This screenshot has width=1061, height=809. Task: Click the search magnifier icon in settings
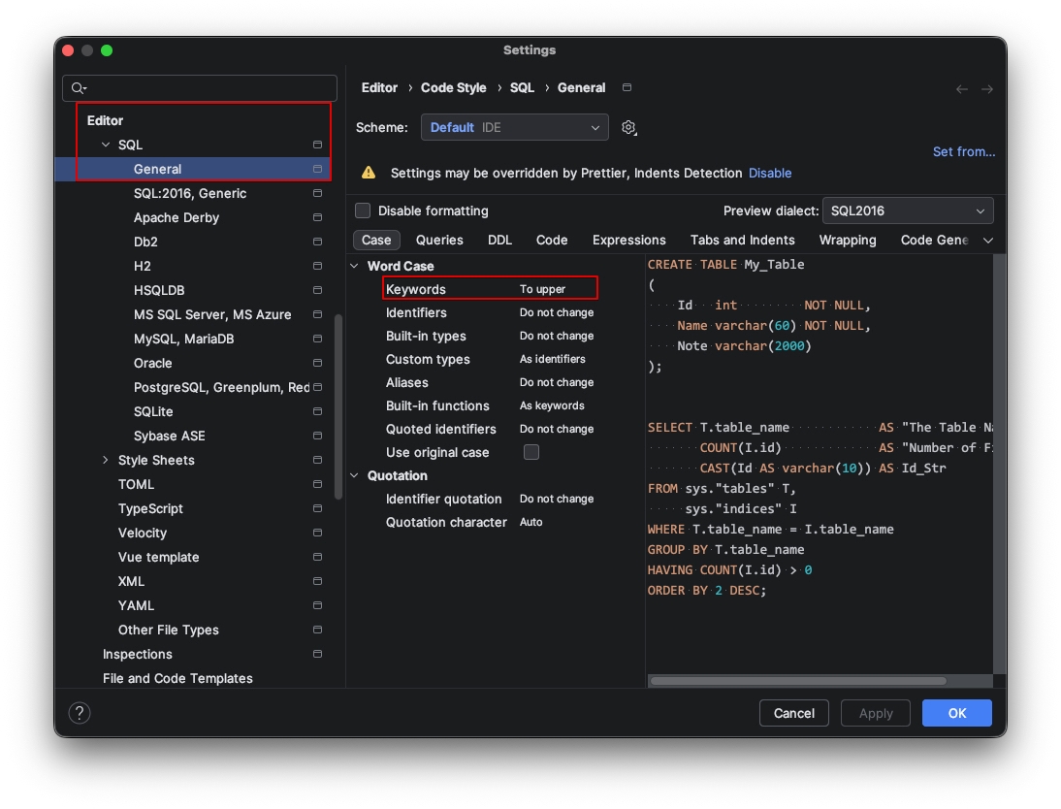click(79, 88)
